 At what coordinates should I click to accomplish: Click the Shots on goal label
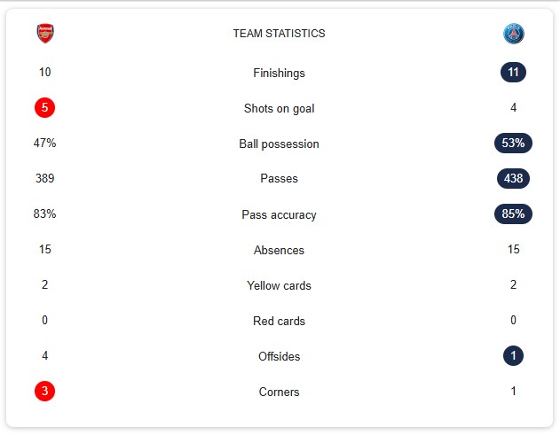279,108
